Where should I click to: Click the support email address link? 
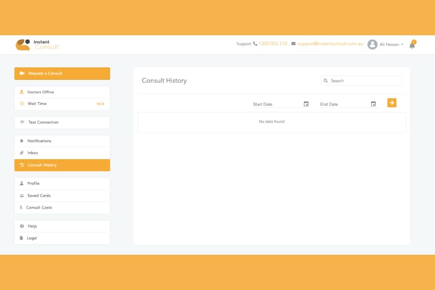[x=330, y=44]
